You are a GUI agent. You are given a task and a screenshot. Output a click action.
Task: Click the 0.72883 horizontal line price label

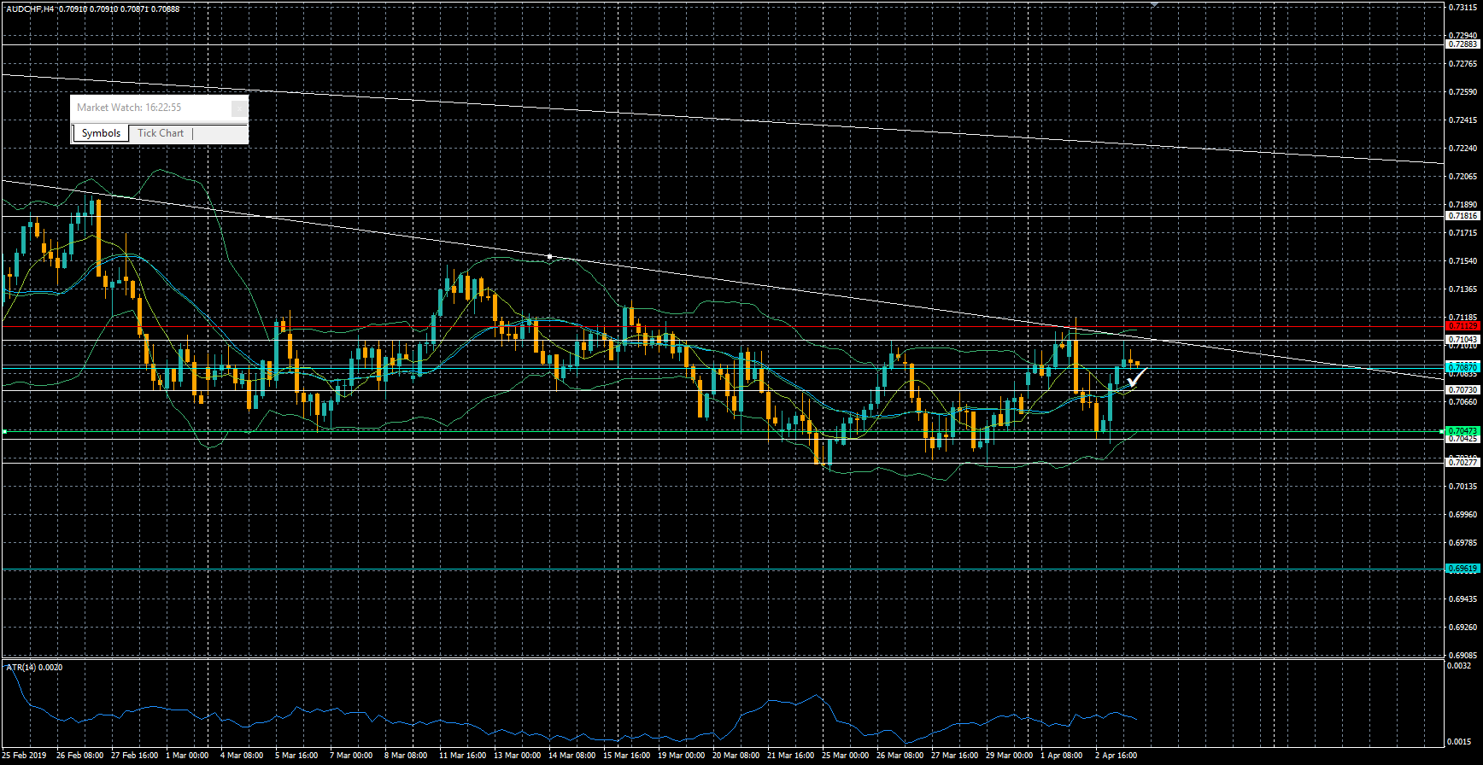coord(1462,44)
